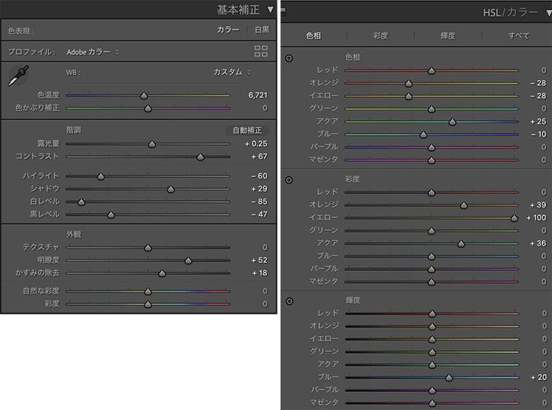Open the WB カスタム preset dropdown
This screenshot has width=552, height=410.
coord(232,72)
